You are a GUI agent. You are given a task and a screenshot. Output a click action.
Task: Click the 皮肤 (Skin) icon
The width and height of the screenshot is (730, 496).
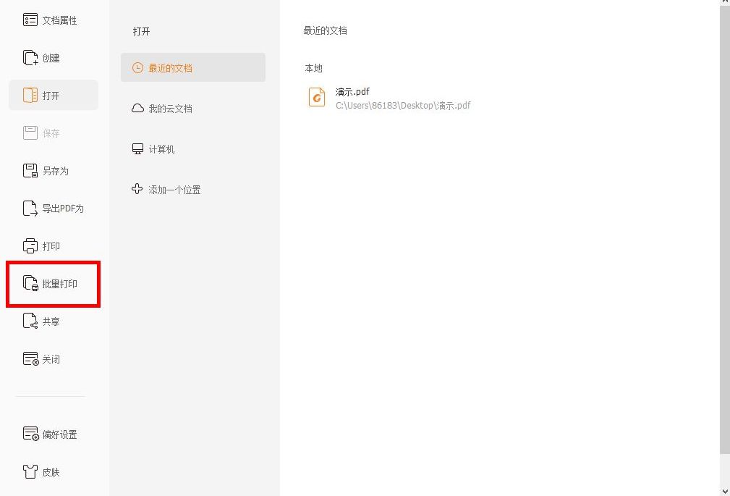click(48, 471)
